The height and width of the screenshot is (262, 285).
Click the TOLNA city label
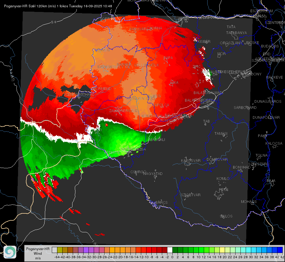point(261,155)
